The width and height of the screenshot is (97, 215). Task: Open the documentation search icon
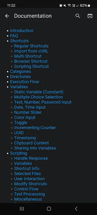click(78, 16)
